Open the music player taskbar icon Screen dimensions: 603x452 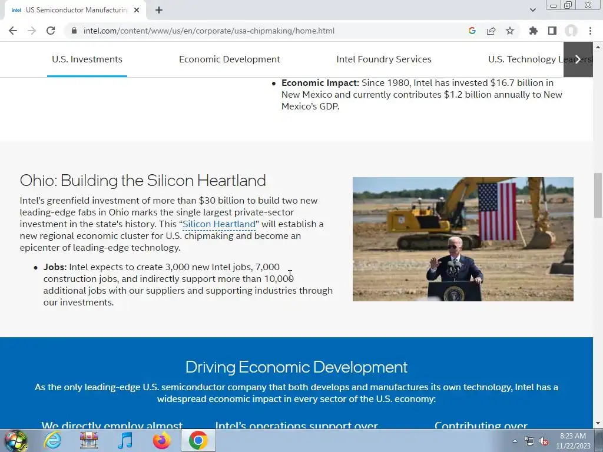[125, 440]
